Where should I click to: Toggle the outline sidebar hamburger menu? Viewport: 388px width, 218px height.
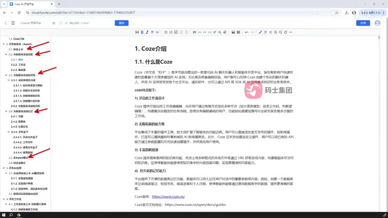[x=13, y=23]
